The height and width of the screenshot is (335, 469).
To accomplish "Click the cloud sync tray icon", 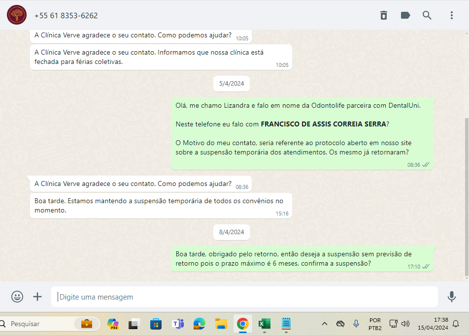I will pyautogui.click(x=340, y=324).
